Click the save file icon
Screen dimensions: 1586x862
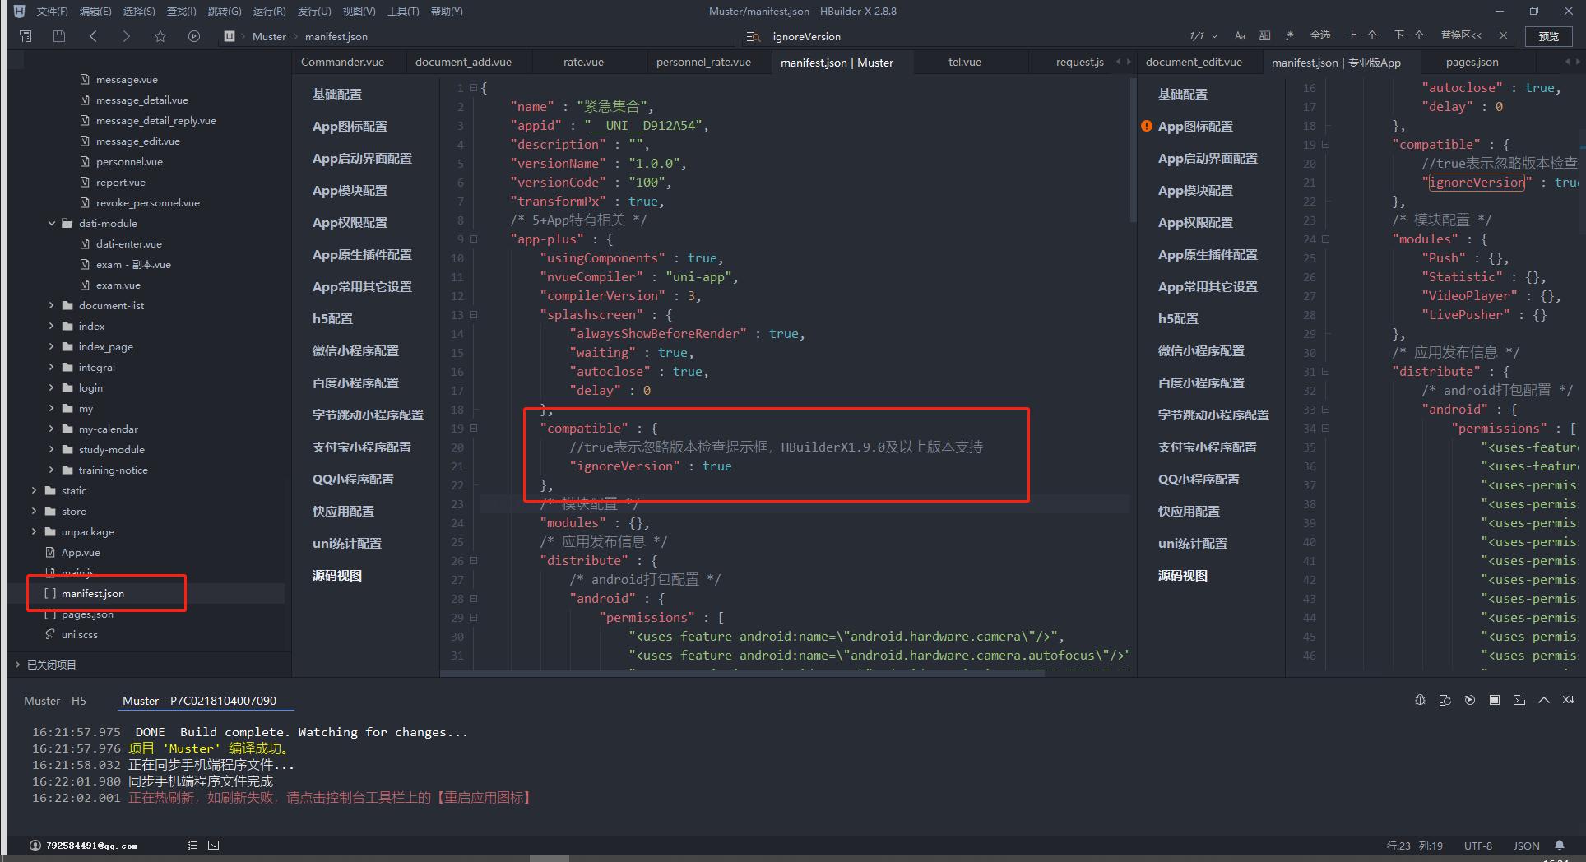point(58,36)
